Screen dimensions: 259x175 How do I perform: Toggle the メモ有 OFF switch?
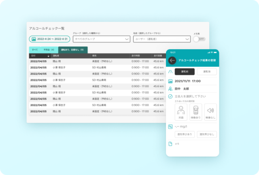coord(199,39)
